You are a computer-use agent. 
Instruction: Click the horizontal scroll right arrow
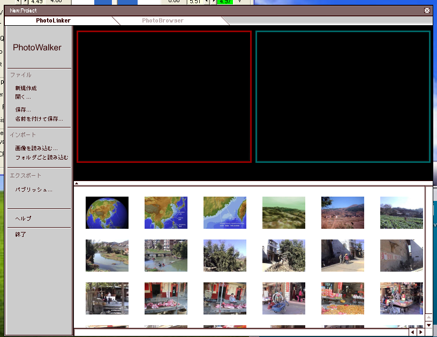(x=420, y=332)
